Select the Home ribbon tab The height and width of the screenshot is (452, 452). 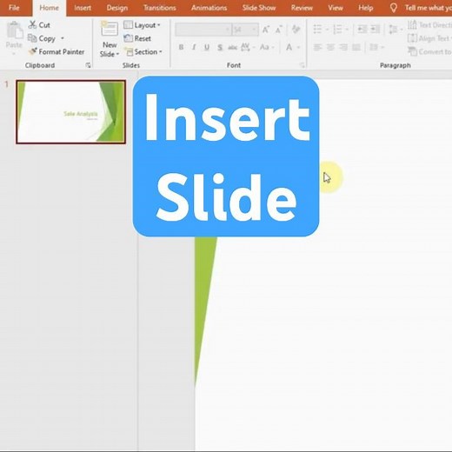point(49,8)
